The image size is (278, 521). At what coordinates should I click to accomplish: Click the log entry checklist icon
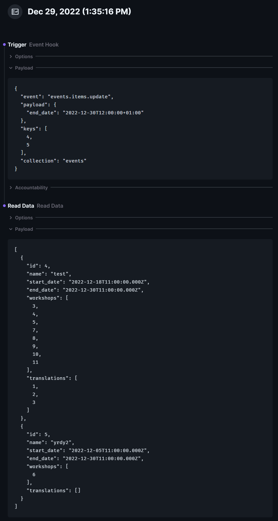(x=15, y=11)
